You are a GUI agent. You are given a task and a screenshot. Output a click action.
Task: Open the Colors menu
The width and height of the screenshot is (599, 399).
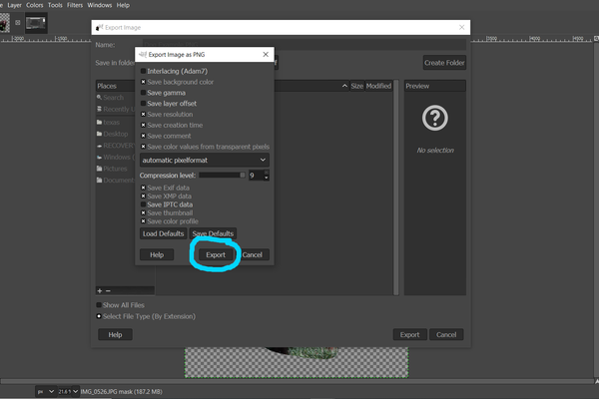34,5
